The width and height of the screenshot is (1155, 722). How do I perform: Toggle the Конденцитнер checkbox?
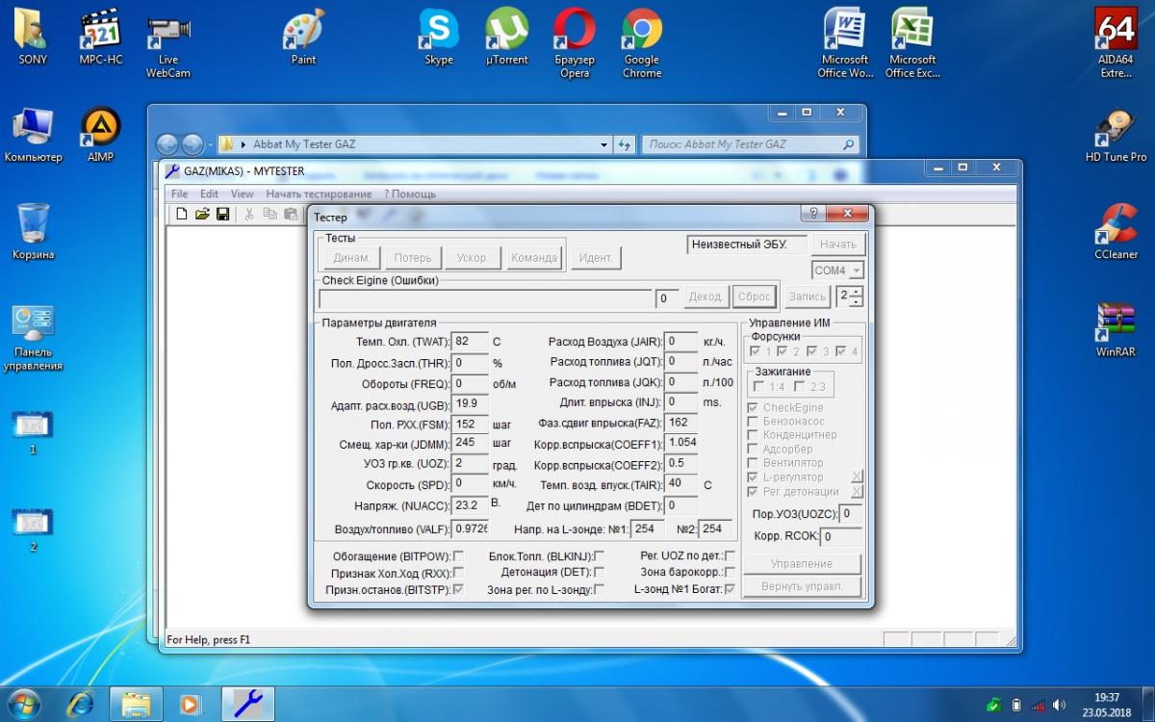[x=754, y=435]
